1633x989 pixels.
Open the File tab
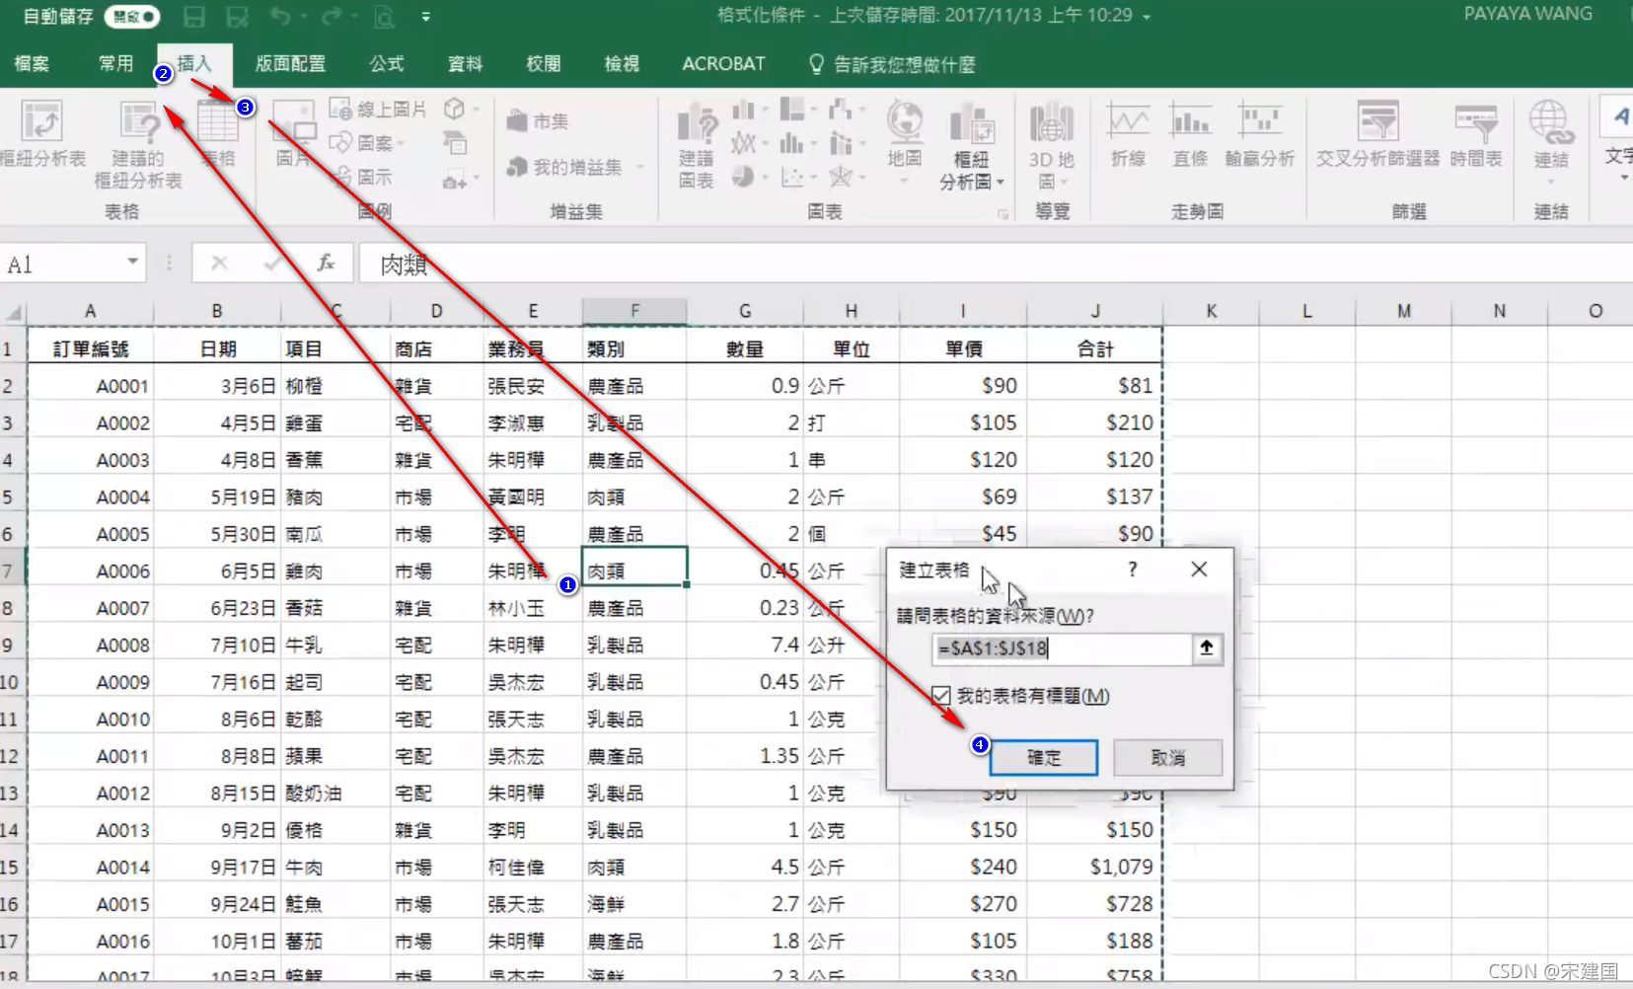pyautogui.click(x=32, y=64)
